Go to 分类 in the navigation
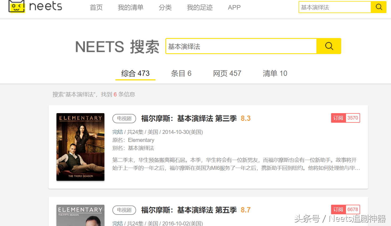The width and height of the screenshot is (391, 226). [165, 7]
